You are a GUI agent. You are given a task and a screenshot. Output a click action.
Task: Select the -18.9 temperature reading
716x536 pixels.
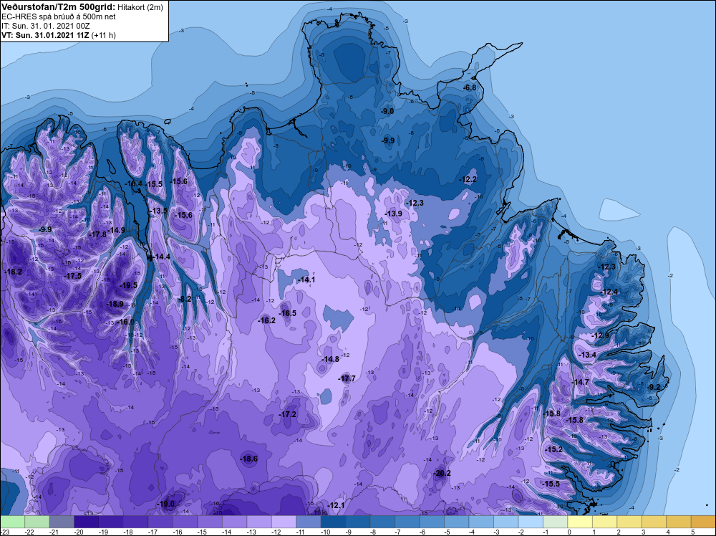point(115,304)
